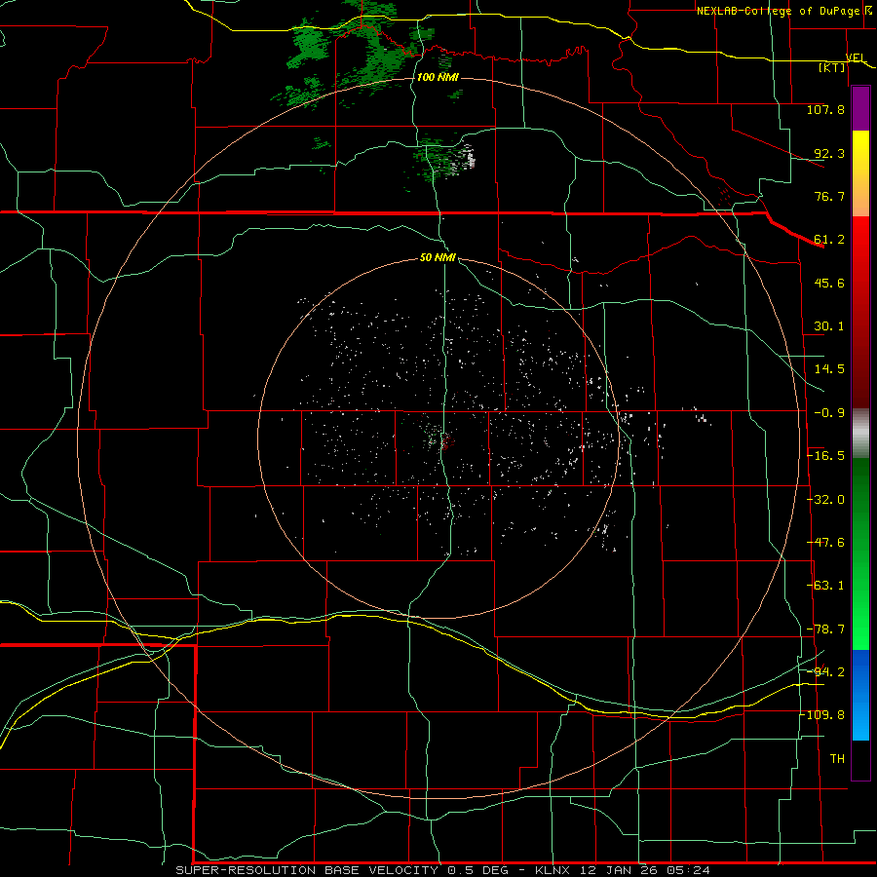Click the purple segment of the color bar

click(860, 109)
